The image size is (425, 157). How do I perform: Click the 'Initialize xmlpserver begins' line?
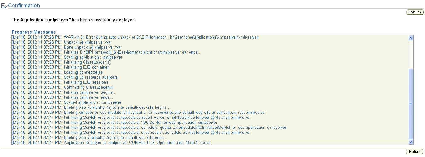tap(64, 92)
